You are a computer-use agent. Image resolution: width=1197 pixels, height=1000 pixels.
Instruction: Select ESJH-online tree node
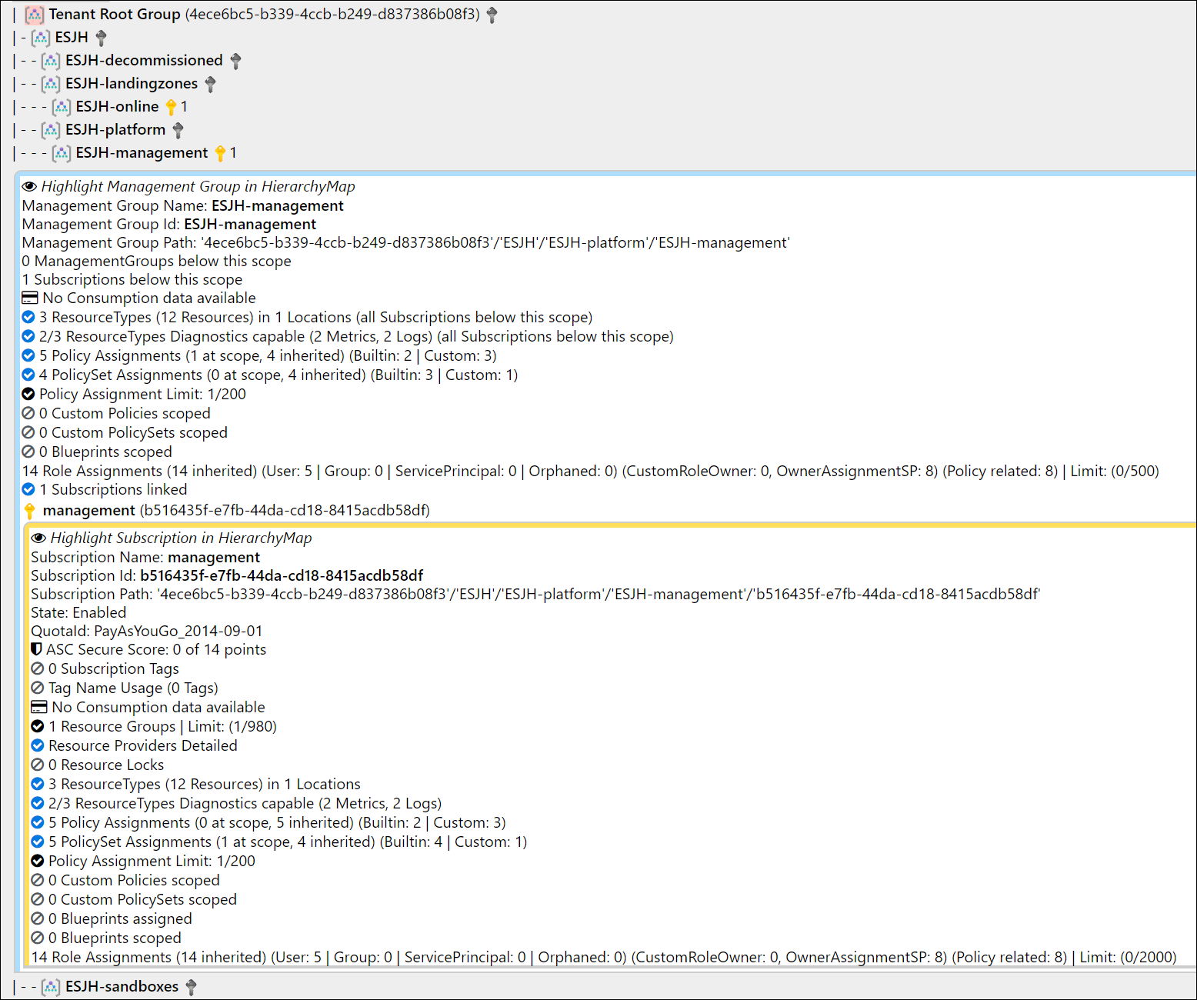(x=117, y=107)
